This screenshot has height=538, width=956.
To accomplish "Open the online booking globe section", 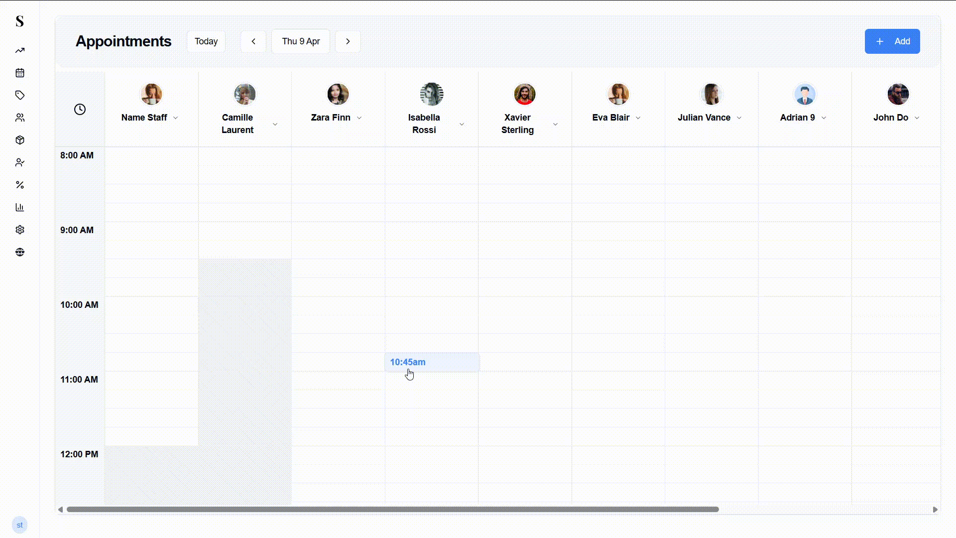I will tap(20, 252).
